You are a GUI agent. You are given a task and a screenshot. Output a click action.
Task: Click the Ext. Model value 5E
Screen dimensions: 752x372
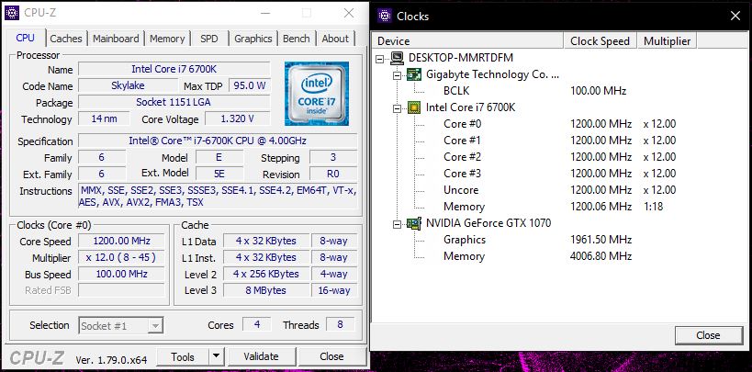point(219,174)
